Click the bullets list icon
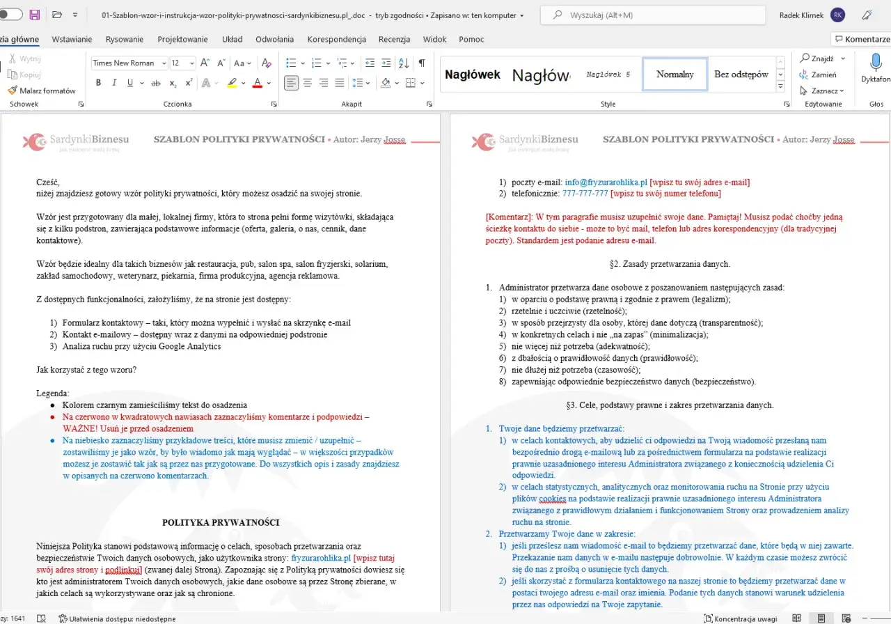 tap(291, 63)
